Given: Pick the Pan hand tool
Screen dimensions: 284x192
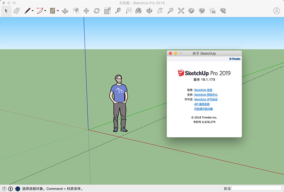Looking at the screenshot, I should coord(160,11).
